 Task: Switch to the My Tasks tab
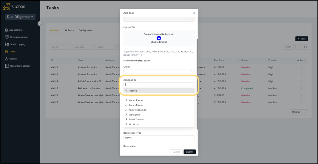55,30
